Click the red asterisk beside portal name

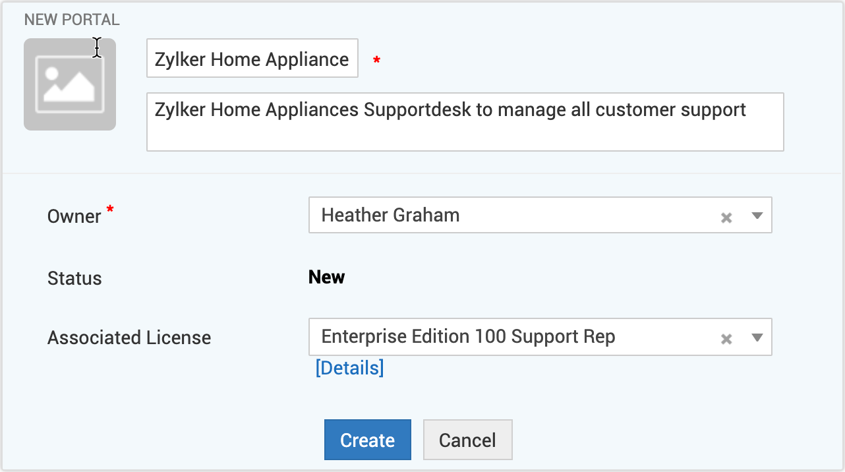(x=376, y=61)
